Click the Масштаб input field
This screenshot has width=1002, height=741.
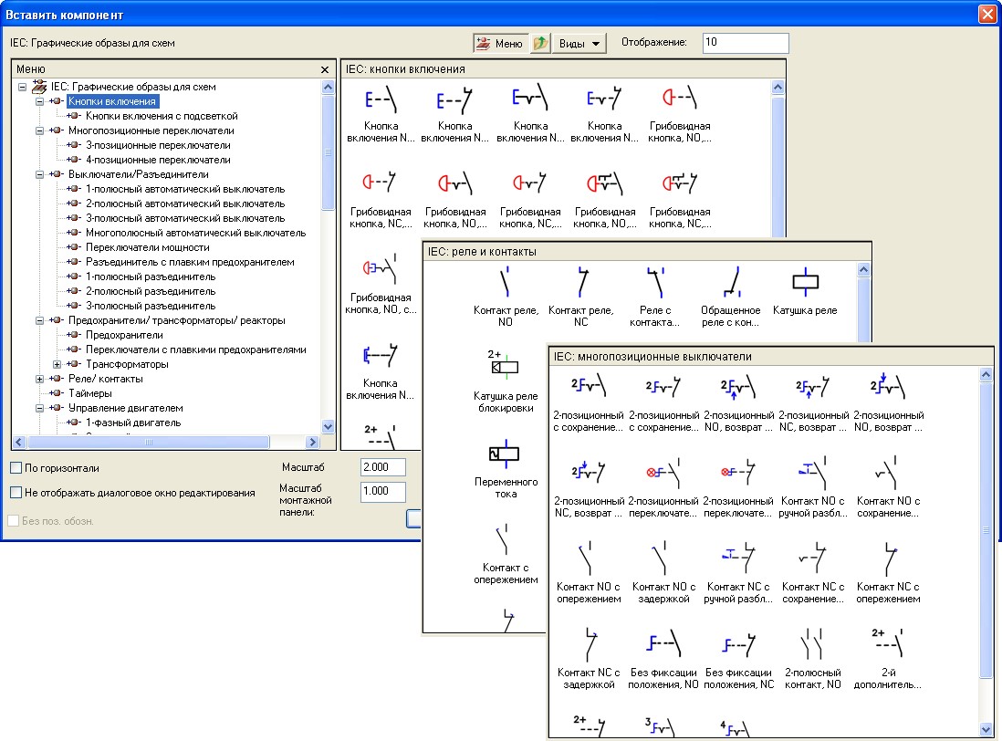pyautogui.click(x=383, y=467)
